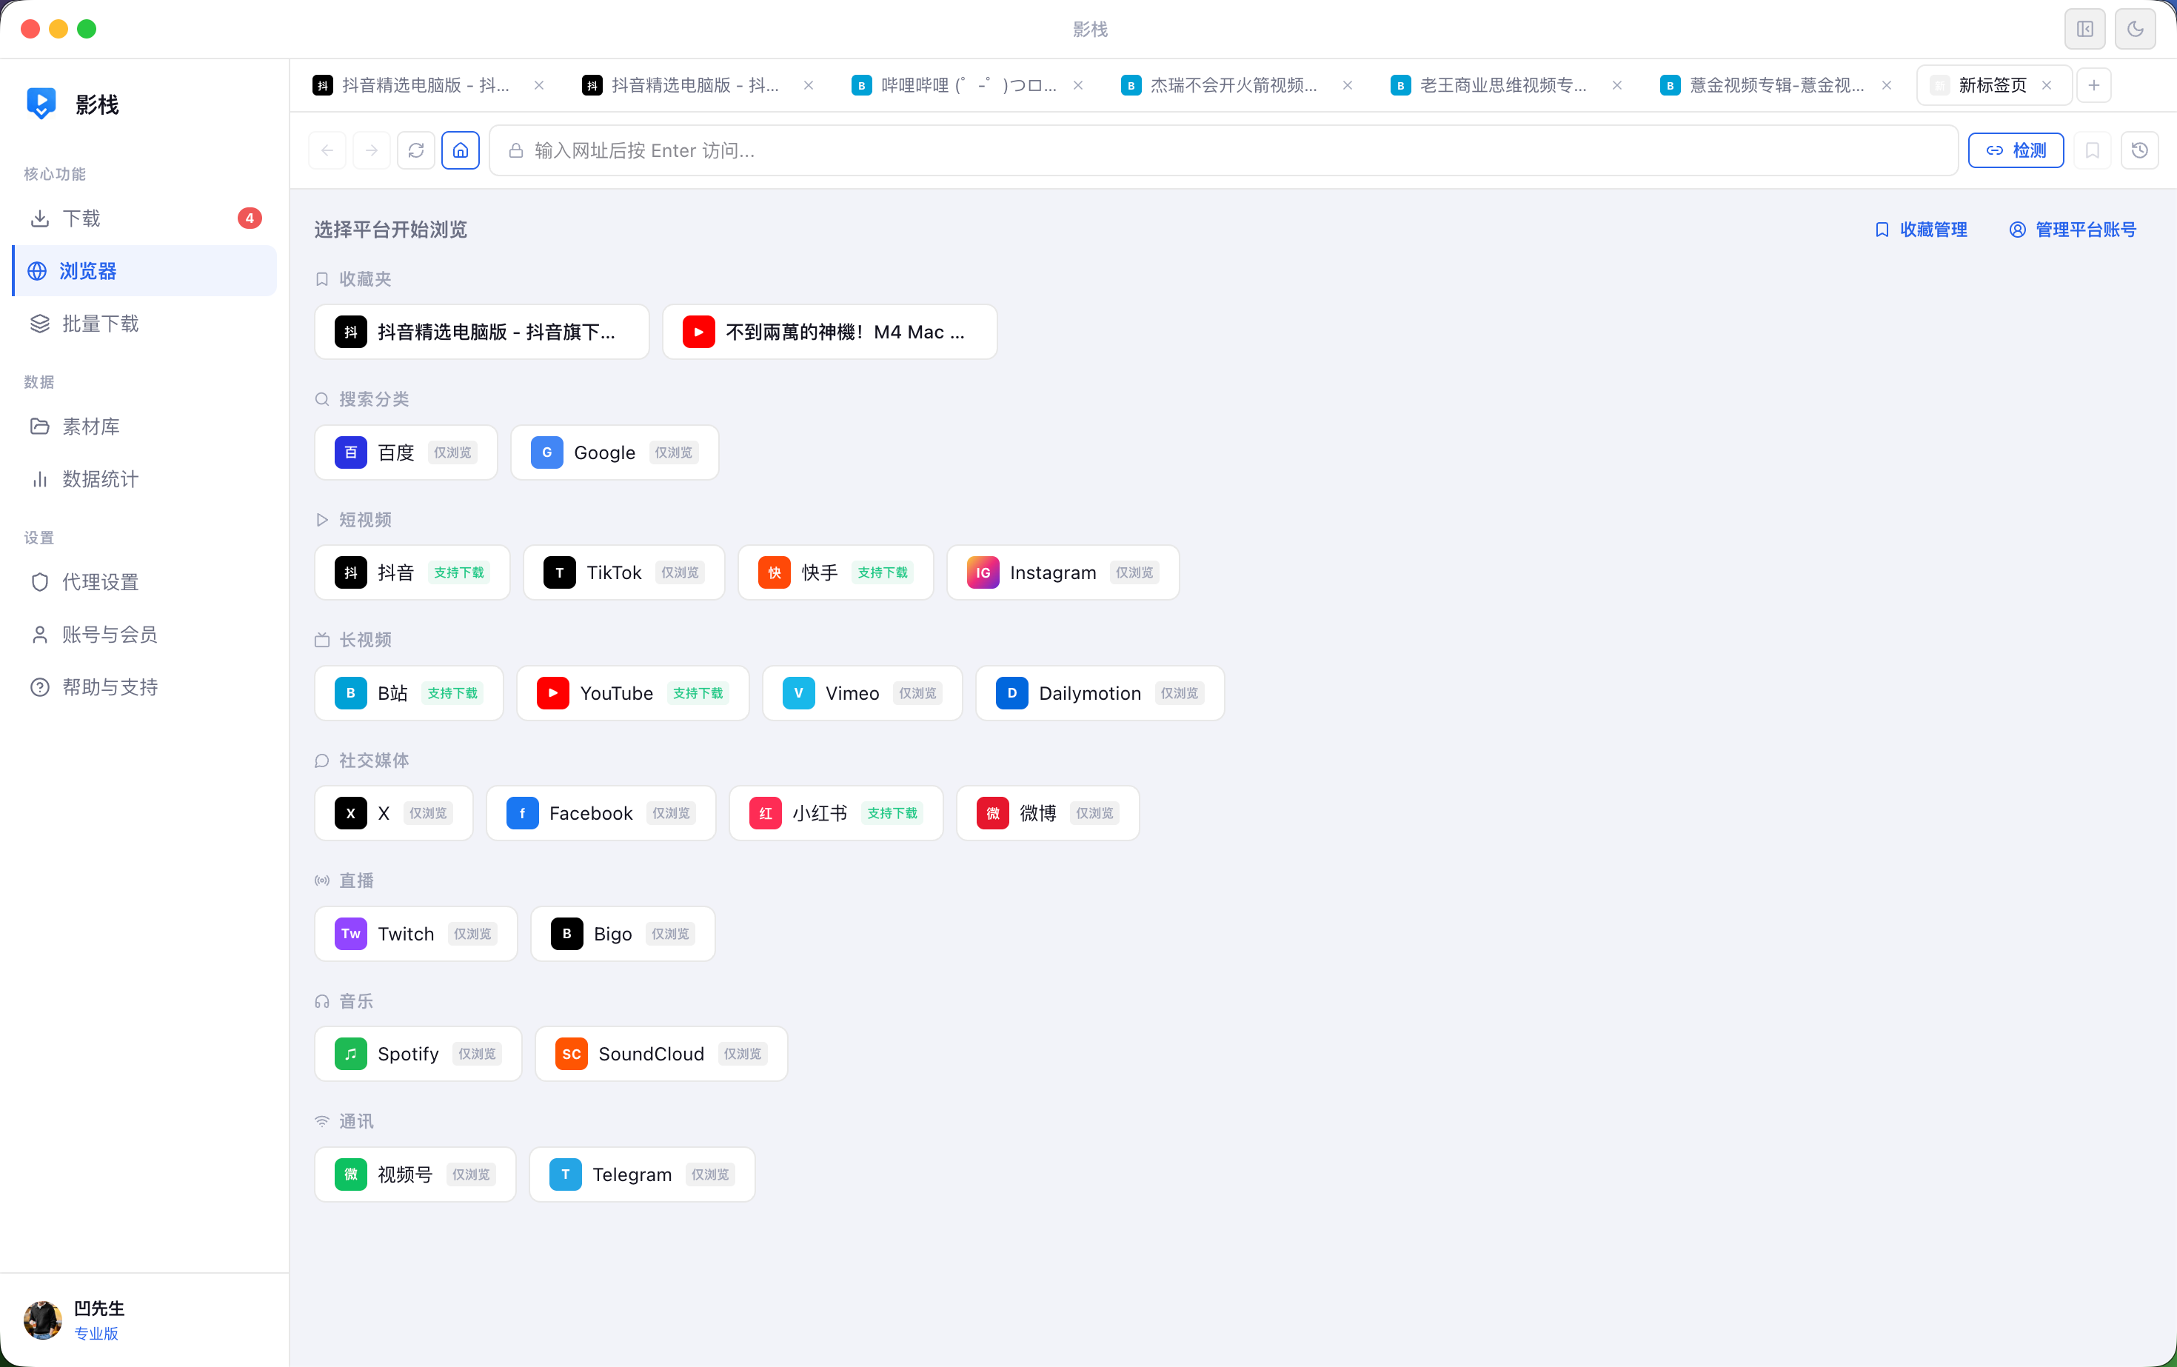This screenshot has width=2177, height=1367.
Task: Click the browser back arrow
Action: [x=327, y=150]
